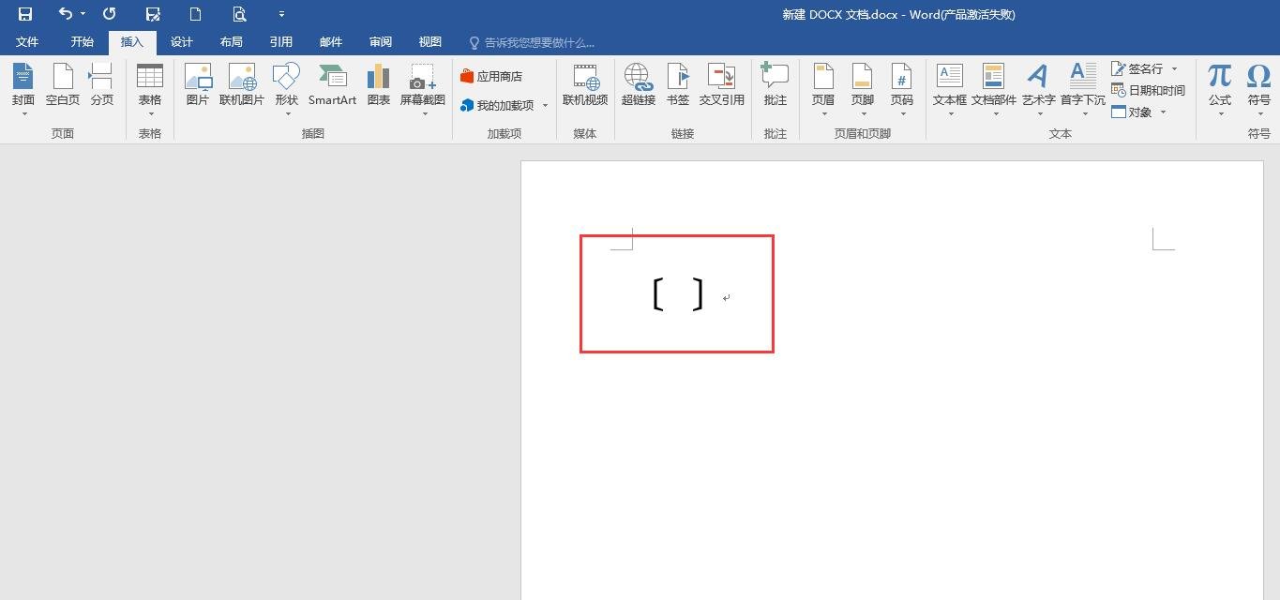Insert a symbol (符号)

tap(1258, 86)
